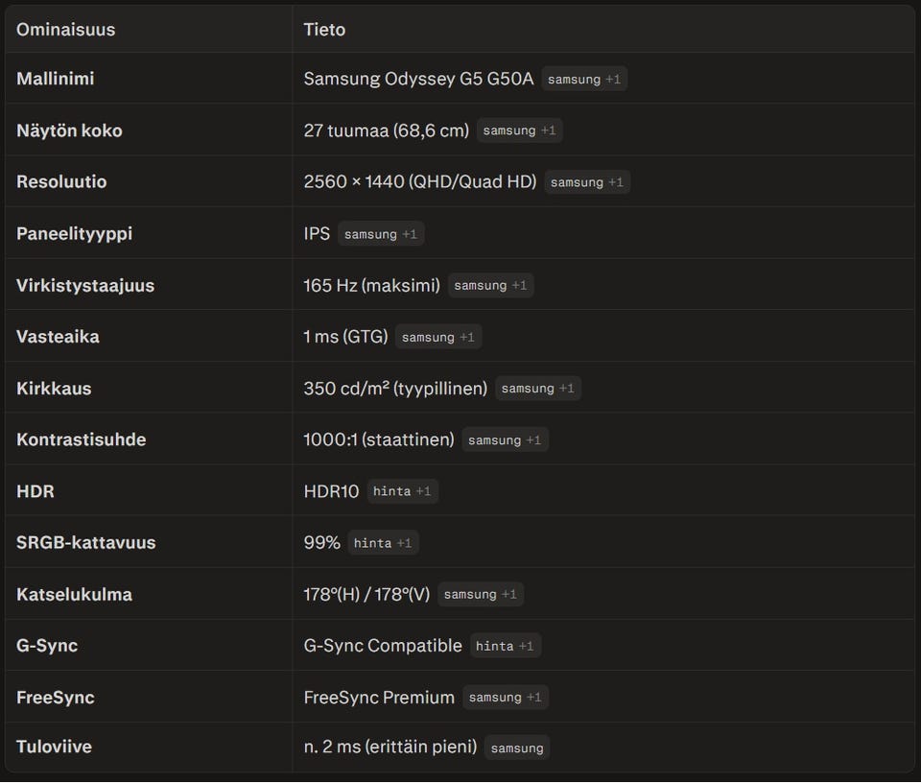Select the Tieto column header
Image resolution: width=921 pixels, height=783 pixels.
pyautogui.click(x=324, y=30)
